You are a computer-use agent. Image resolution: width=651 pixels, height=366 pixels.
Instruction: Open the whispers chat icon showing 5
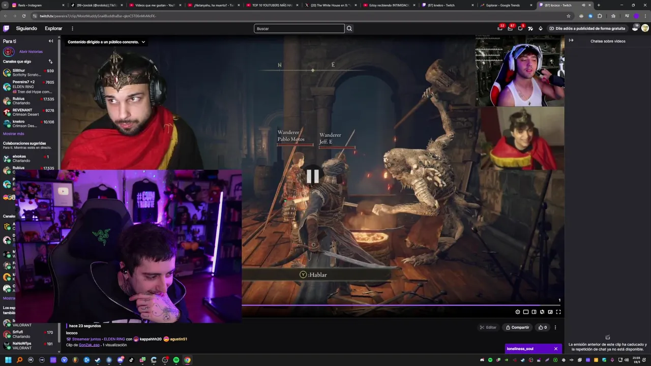click(x=520, y=28)
